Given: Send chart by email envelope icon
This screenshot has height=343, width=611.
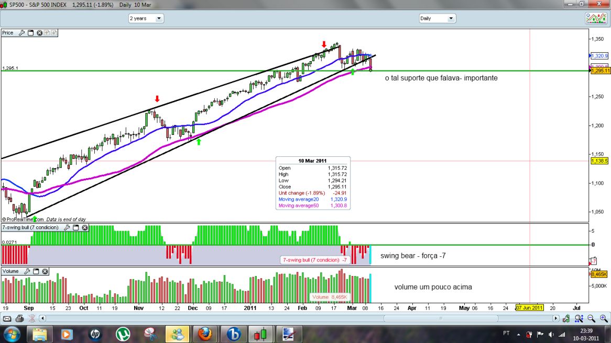Looking at the screenshot, I should 7,319.
